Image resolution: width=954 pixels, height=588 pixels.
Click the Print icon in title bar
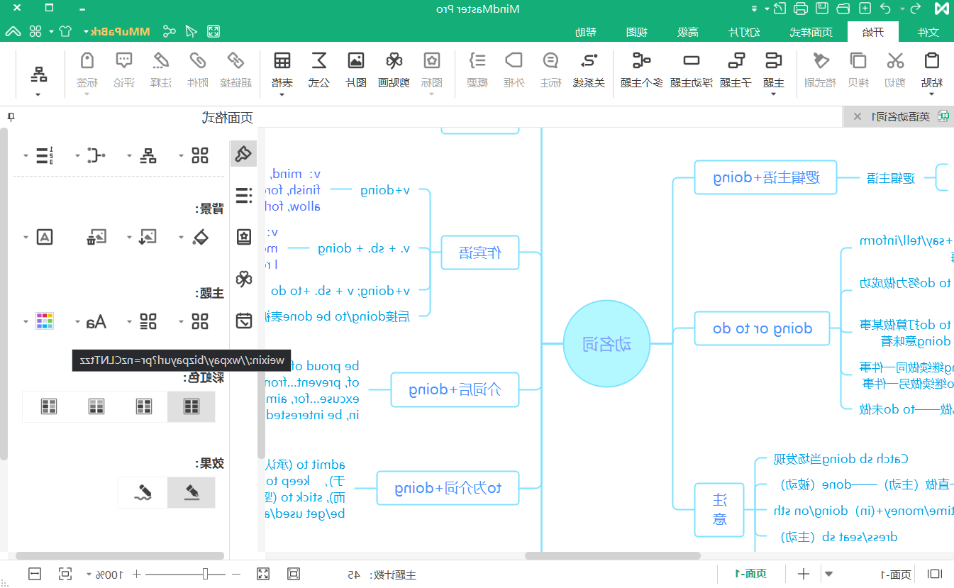(x=801, y=9)
